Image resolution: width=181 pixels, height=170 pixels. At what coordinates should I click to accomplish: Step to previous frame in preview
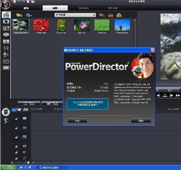[x=158, y=95]
